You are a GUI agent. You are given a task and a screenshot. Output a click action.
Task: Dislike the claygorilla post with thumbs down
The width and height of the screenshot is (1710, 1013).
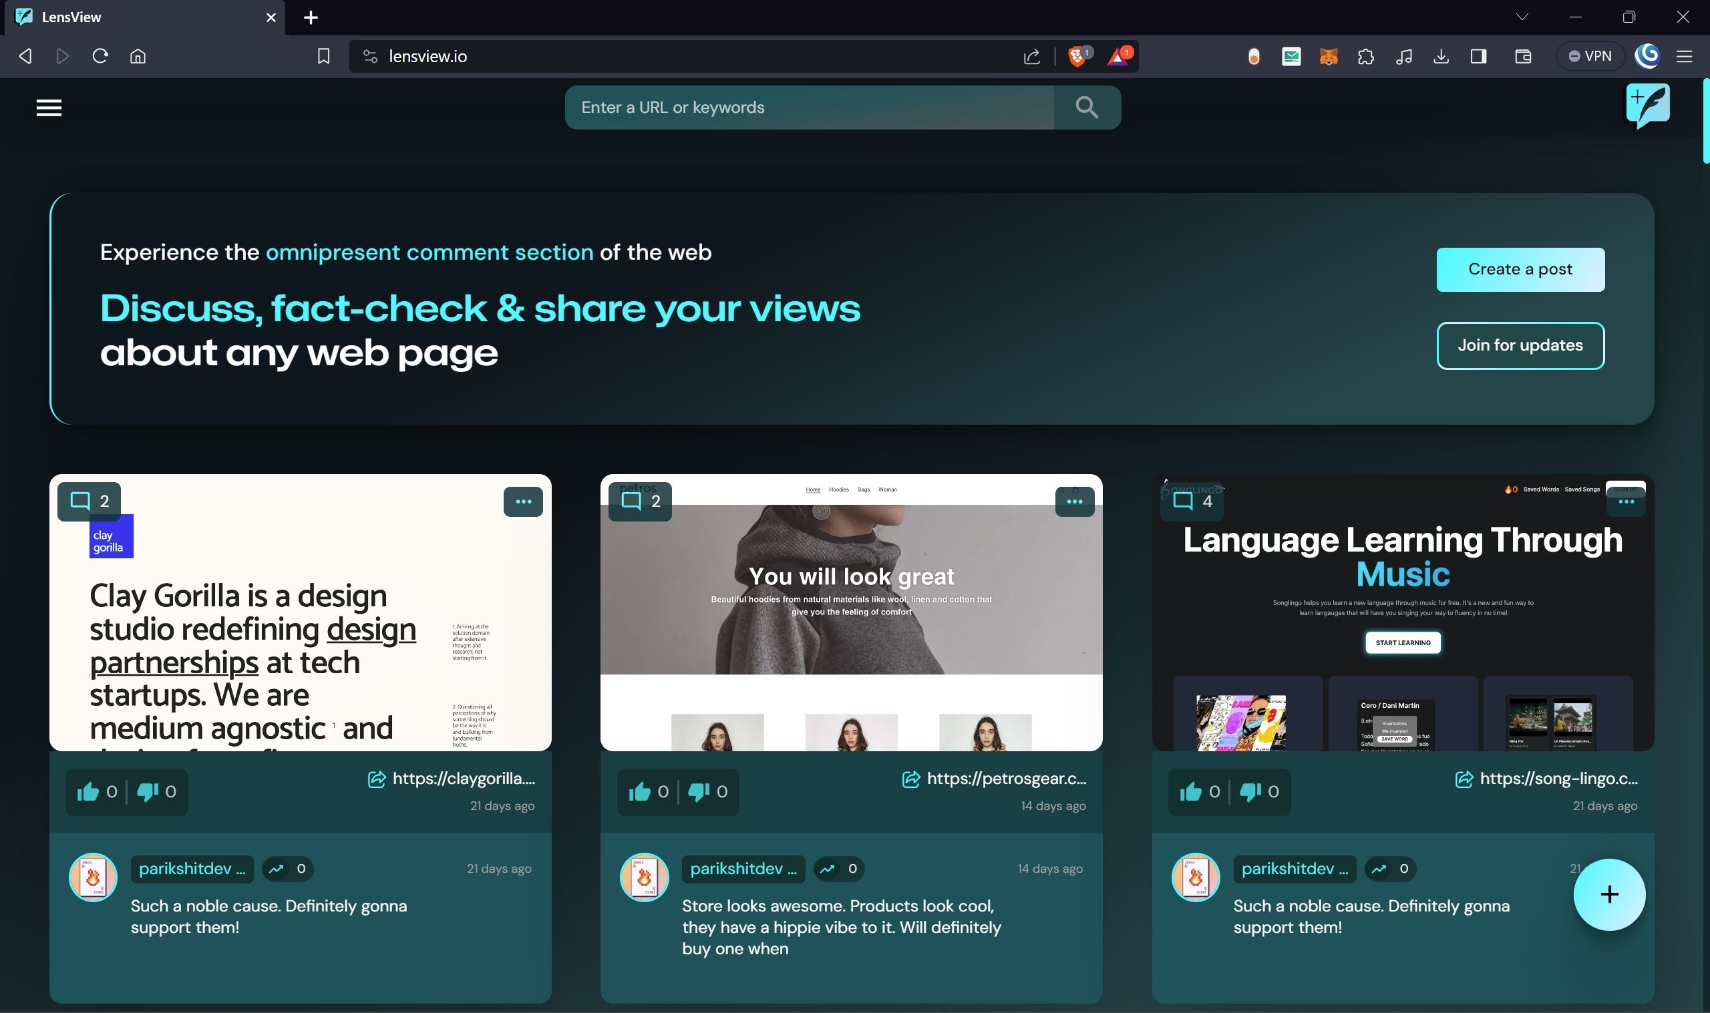(x=148, y=792)
